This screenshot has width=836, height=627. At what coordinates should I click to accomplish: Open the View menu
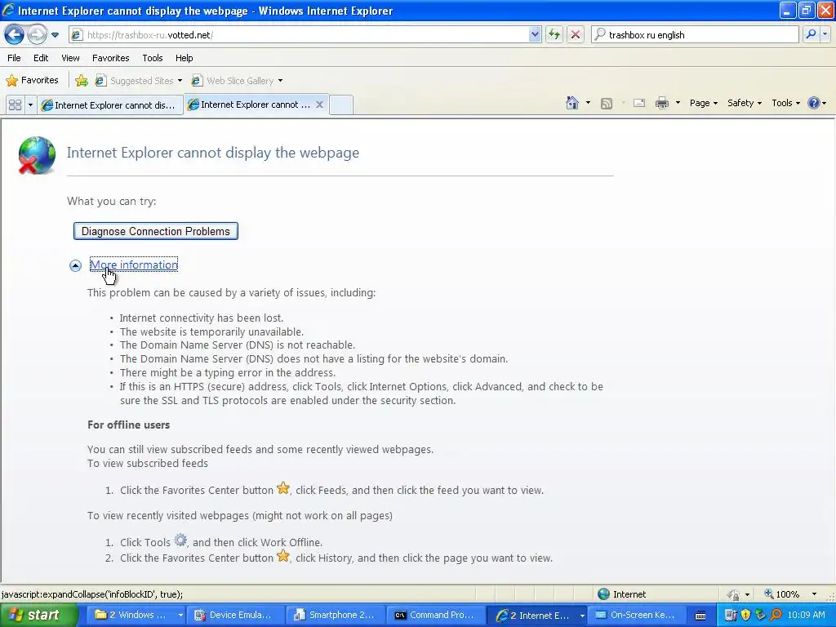coord(70,58)
